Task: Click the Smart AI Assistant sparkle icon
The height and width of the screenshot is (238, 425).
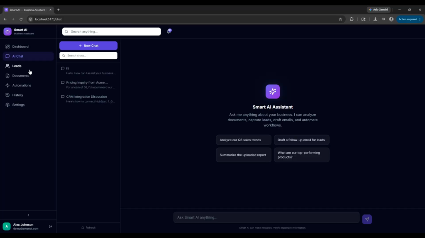Action: [x=273, y=91]
